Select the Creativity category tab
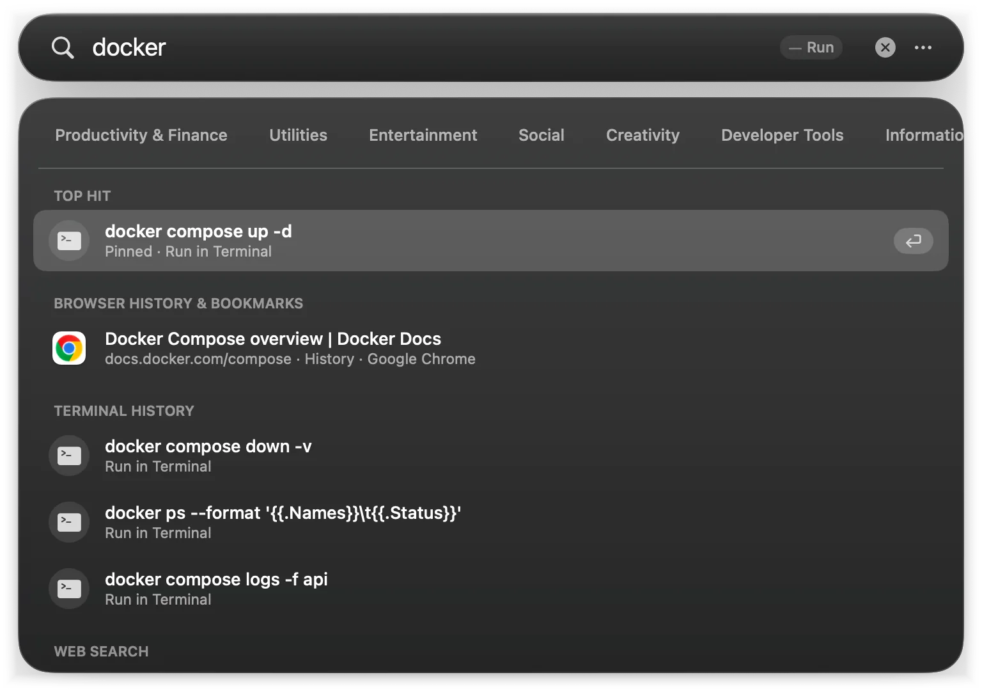Image resolution: width=982 pixels, height=691 pixels. pos(643,135)
